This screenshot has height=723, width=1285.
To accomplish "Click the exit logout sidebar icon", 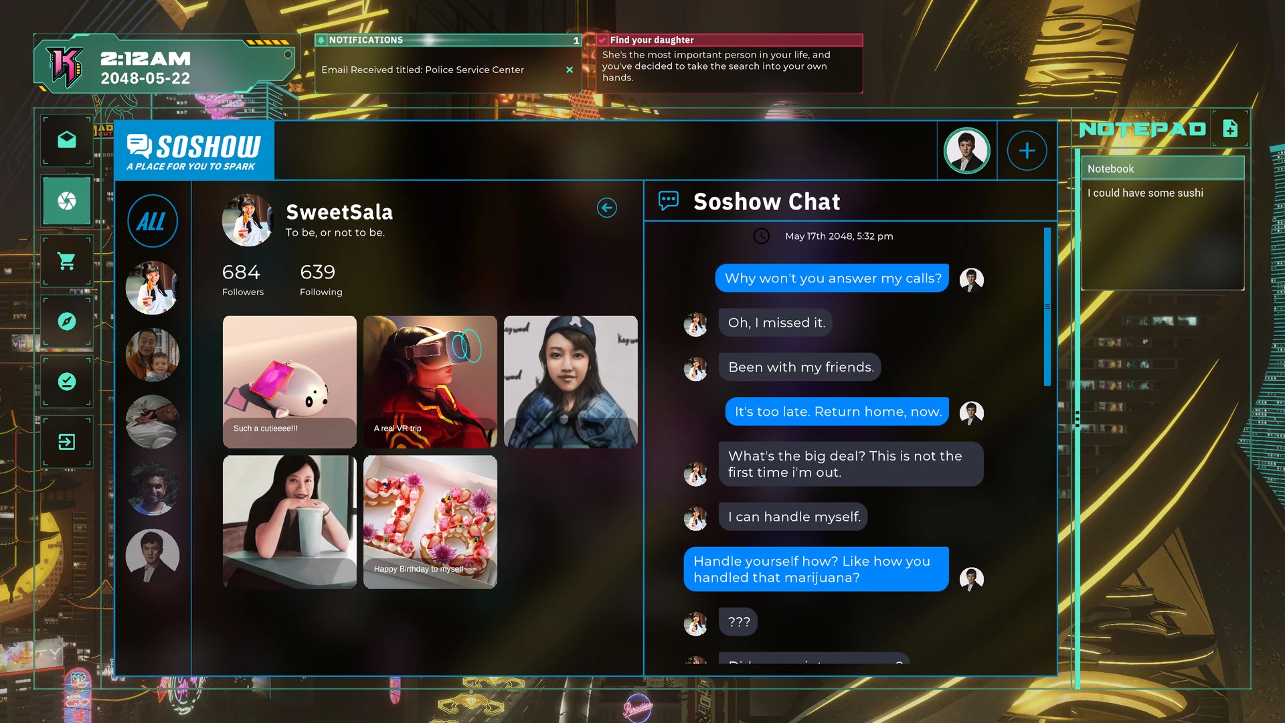I will coord(67,442).
